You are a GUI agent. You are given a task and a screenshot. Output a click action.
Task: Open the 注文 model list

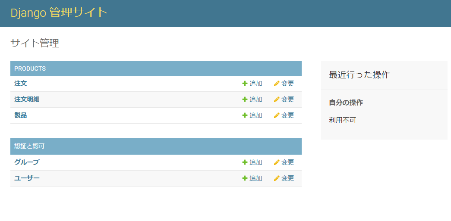tap(20, 84)
